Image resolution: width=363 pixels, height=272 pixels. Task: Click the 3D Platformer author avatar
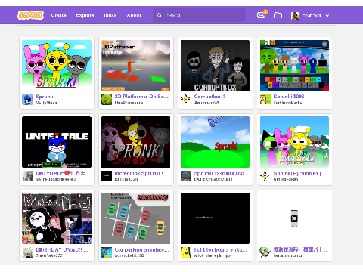107,100
